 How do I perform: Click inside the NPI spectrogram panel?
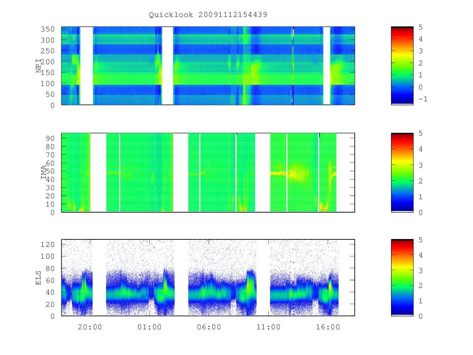point(208,66)
